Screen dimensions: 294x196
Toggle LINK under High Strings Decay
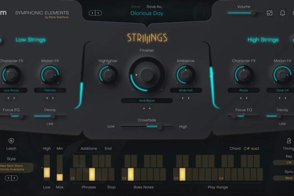tap(282, 124)
